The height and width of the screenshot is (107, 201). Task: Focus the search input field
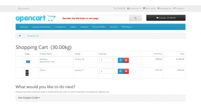pyautogui.click(x=101, y=18)
